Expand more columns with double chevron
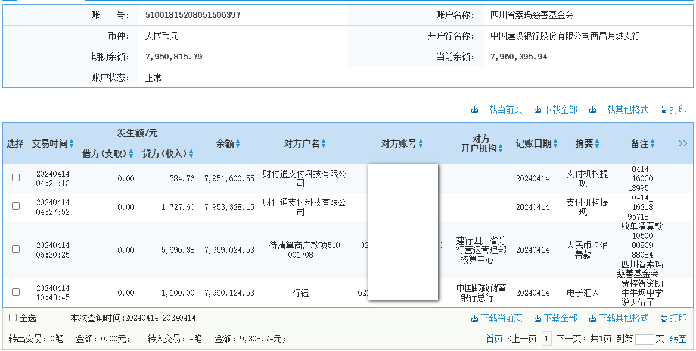The image size is (696, 351). 683,143
